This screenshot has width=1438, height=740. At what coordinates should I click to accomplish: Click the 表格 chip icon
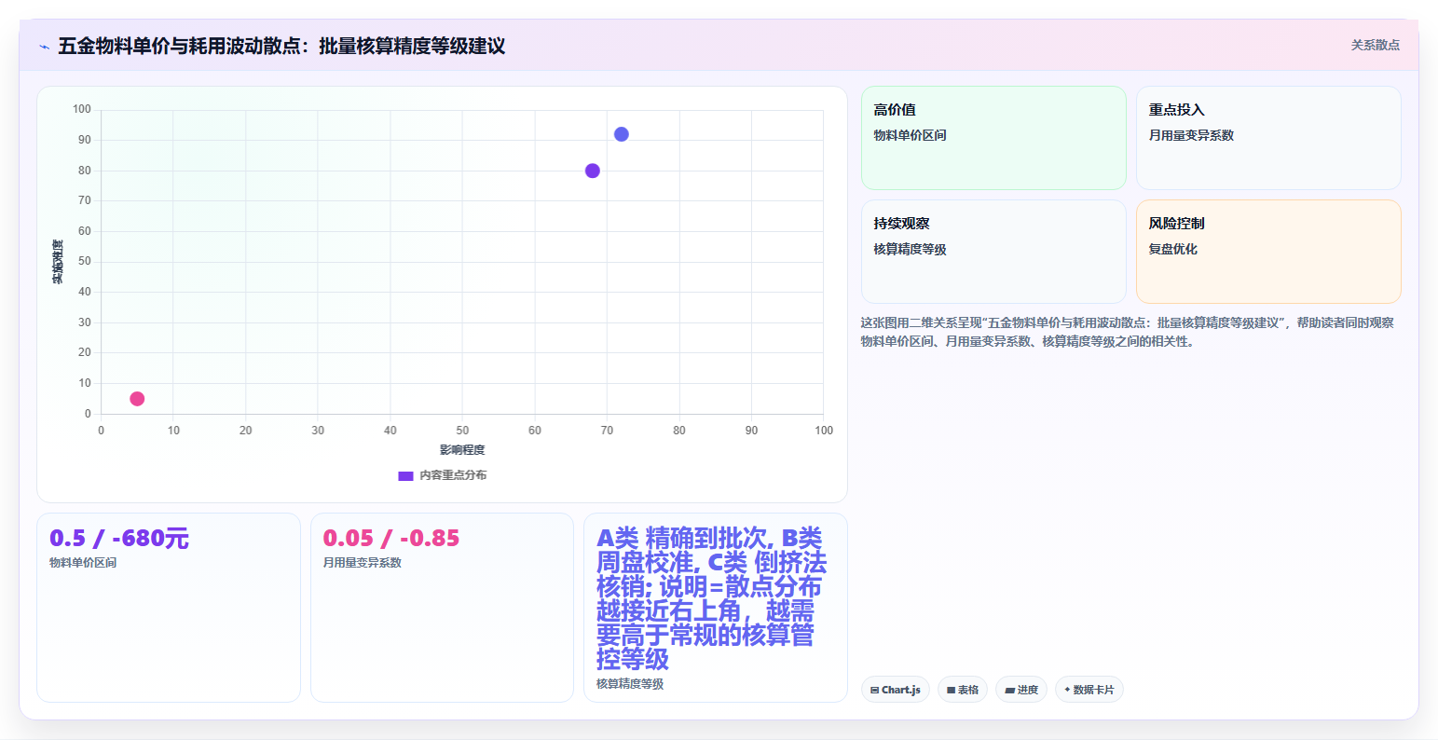coord(951,691)
